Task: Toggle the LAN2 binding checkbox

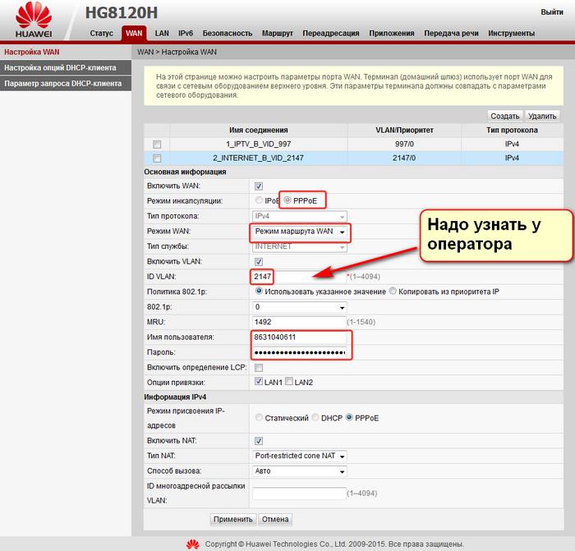Action: 289,382
